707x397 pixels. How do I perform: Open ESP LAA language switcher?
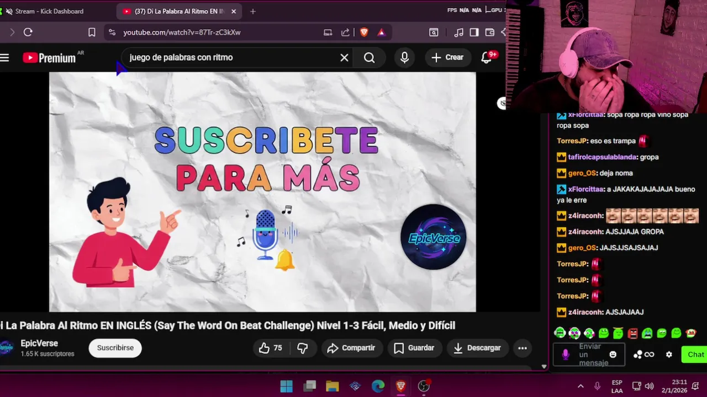pyautogui.click(x=617, y=386)
